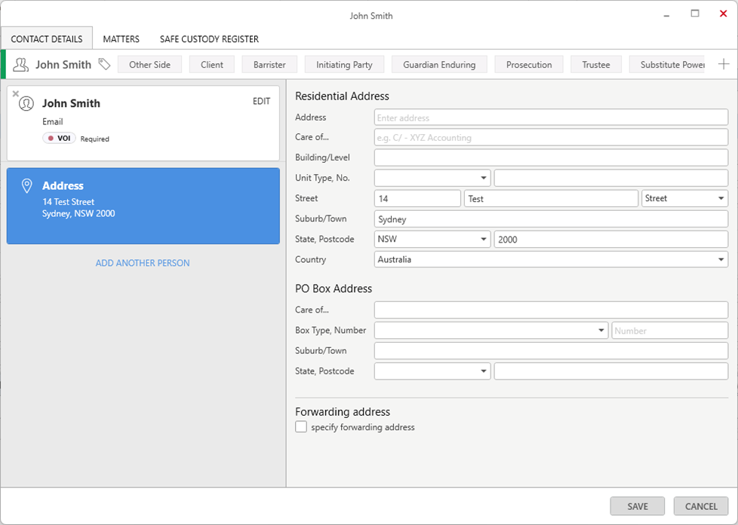
Task: Click the Required label beside VOI
Action: [x=94, y=139]
